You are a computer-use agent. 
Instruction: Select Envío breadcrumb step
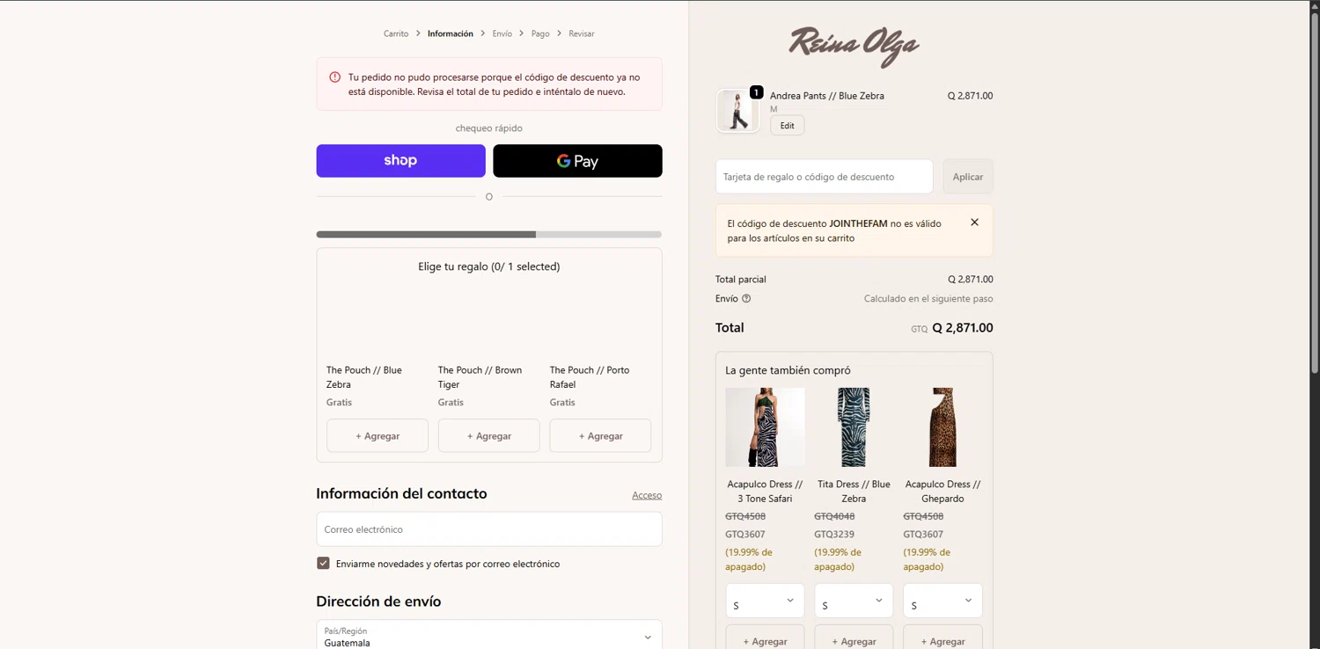point(502,33)
